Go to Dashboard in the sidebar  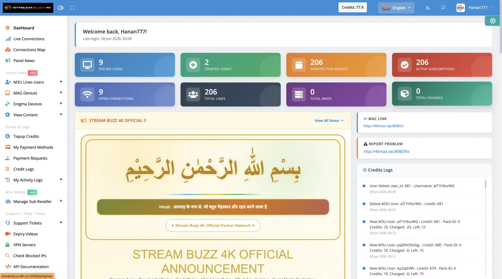click(x=24, y=28)
